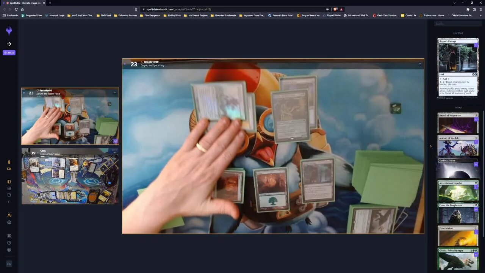Open the browser wallet icon
Screen dimensions: 485x273
(x=474, y=9)
